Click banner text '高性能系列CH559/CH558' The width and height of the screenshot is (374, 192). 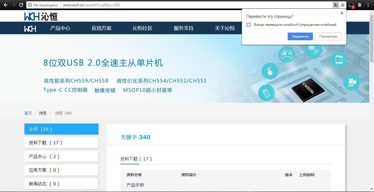coord(76,81)
